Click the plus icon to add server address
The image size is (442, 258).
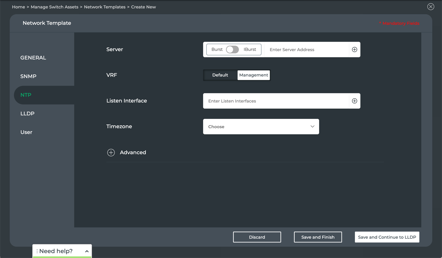[354, 49]
